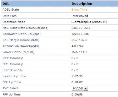Select the CRC Down/Up label
This screenshot has width=118, height=97.
pos(13,58)
